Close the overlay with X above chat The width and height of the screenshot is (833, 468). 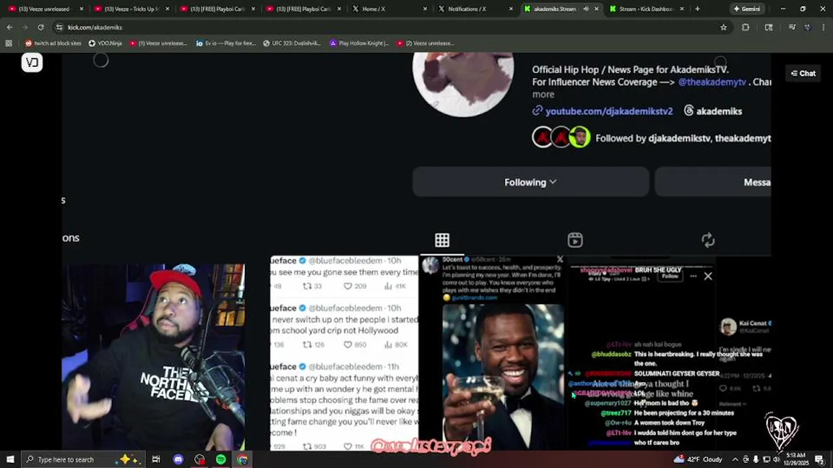pos(708,276)
